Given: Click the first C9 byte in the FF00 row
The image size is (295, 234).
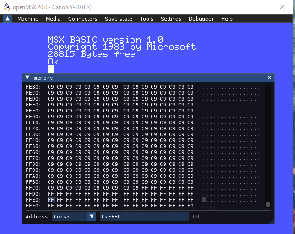Looking at the screenshot, I should pos(51,117).
